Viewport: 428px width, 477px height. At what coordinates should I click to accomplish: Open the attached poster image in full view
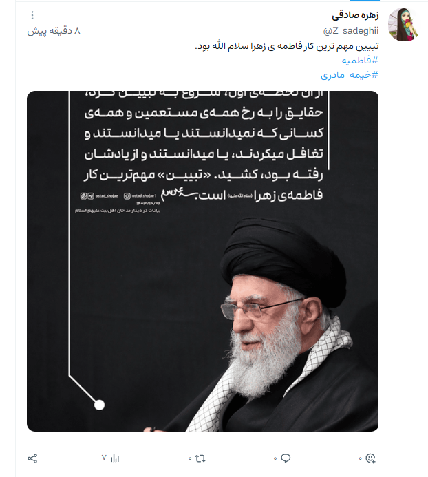pyautogui.click(x=202, y=261)
